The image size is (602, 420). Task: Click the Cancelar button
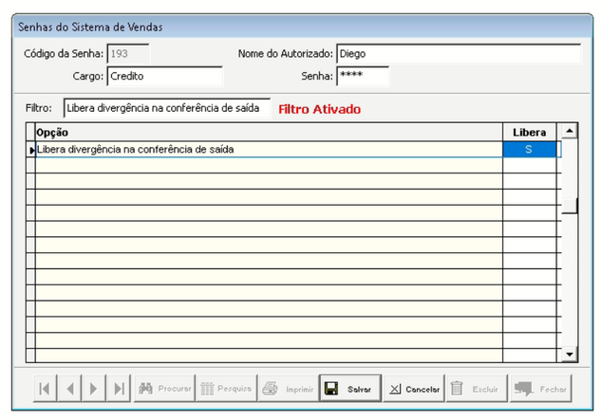(414, 389)
